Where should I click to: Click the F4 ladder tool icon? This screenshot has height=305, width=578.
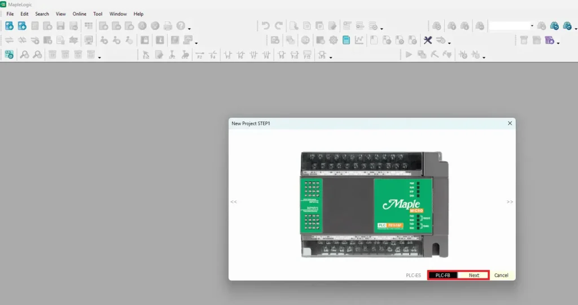213,55
